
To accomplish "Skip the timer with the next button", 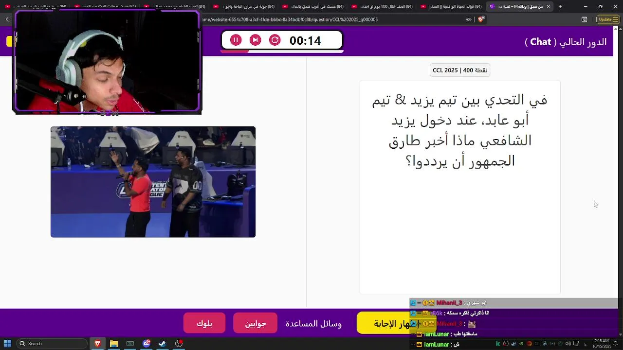I will click(x=255, y=40).
